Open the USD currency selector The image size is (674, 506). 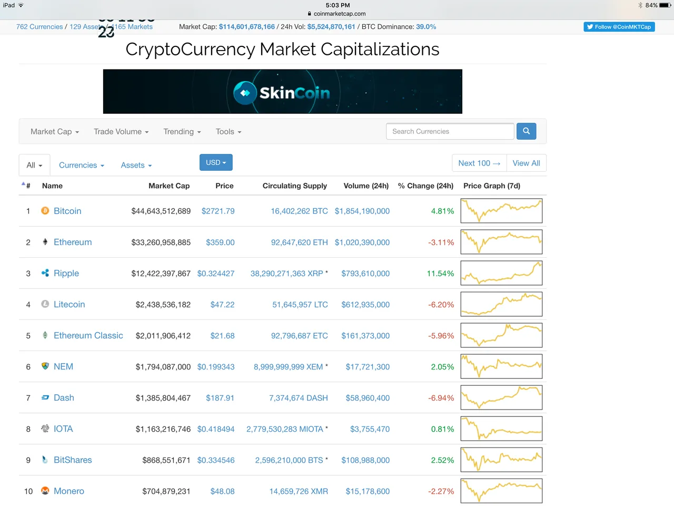coord(216,162)
